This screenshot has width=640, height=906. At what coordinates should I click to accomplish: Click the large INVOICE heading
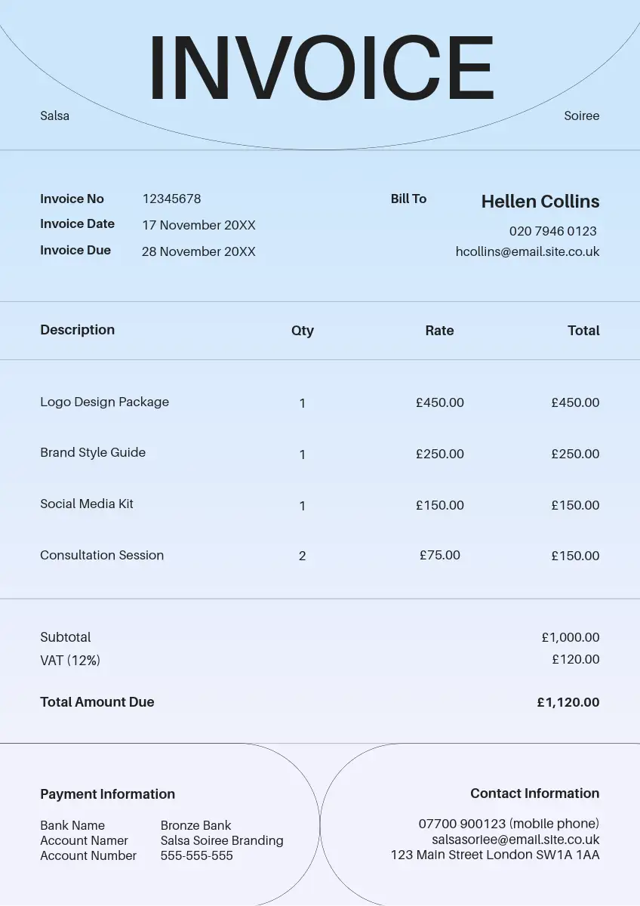[x=321, y=68]
